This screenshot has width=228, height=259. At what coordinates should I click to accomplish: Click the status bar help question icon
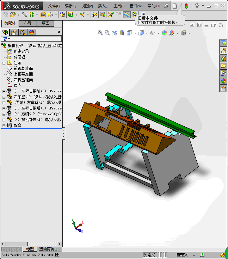click(202, 255)
